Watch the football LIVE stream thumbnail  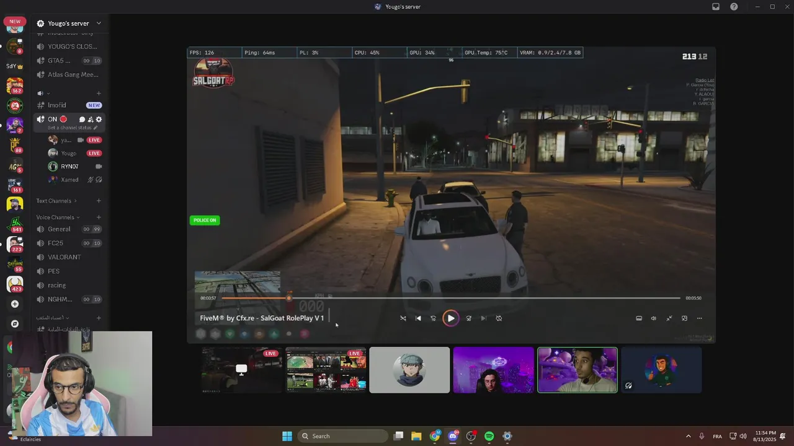(326, 370)
